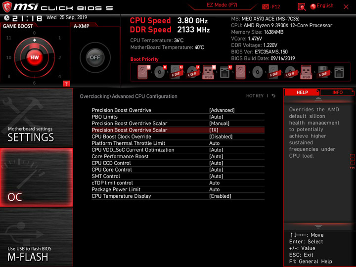Select the legacy CD/DVD boot icon without U badge
This screenshot has height=267, width=356.
tap(258, 72)
